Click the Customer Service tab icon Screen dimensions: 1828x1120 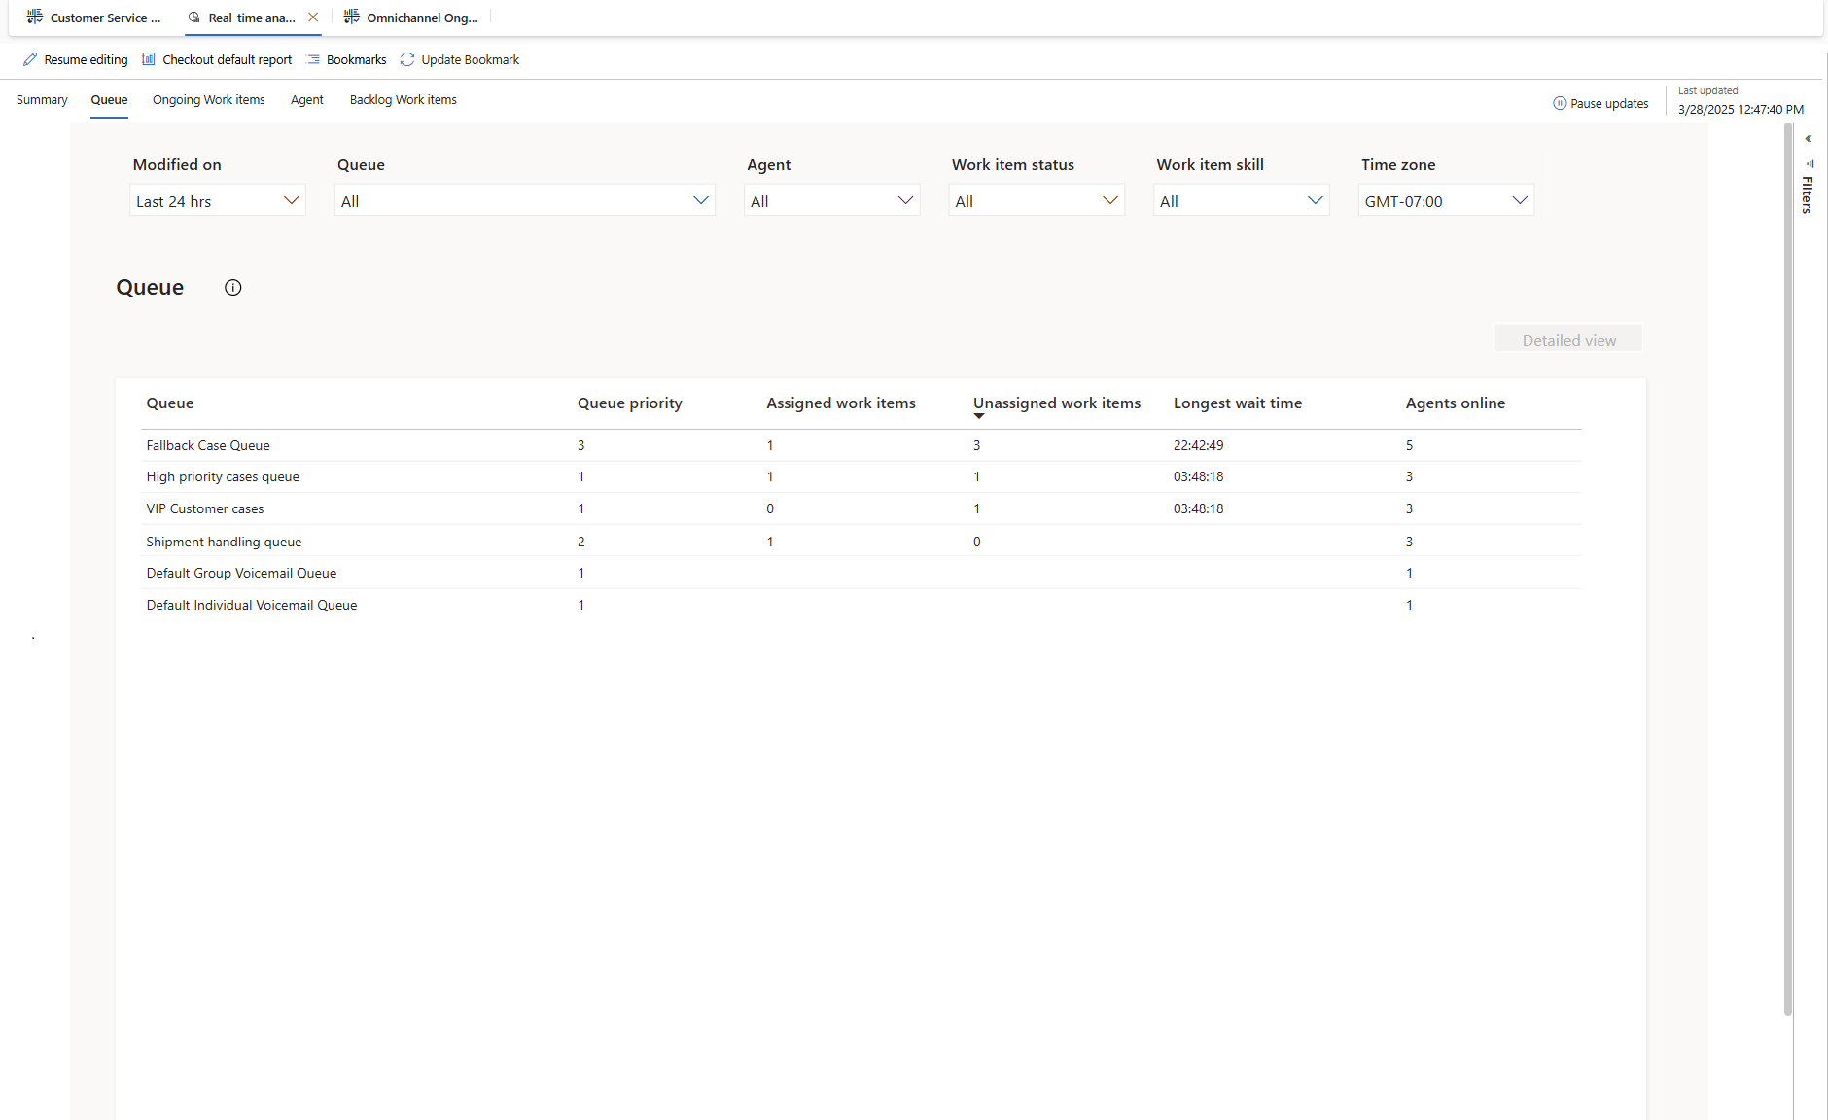click(x=35, y=17)
